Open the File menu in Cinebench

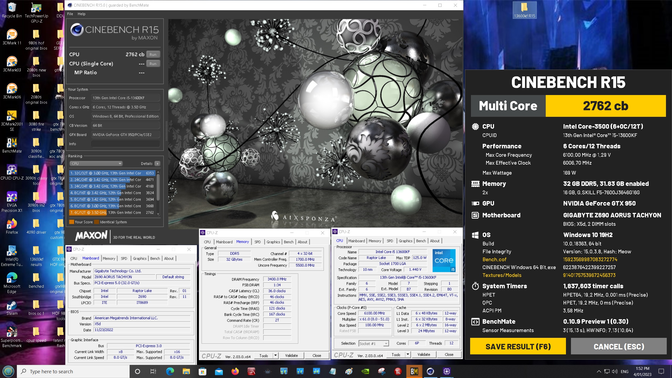click(x=70, y=14)
